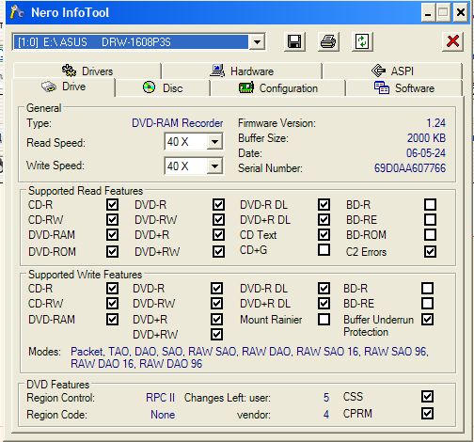This screenshot has width=474, height=442.
Task: Click the Refresh icon in toolbar
Action: tap(362, 41)
